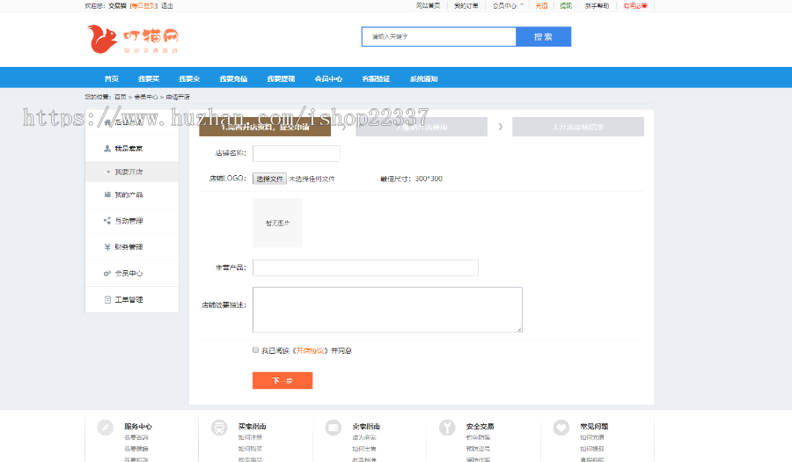The image size is (792, 462).
Task: Click the green 提现 link in top bar
Action: [566, 5]
